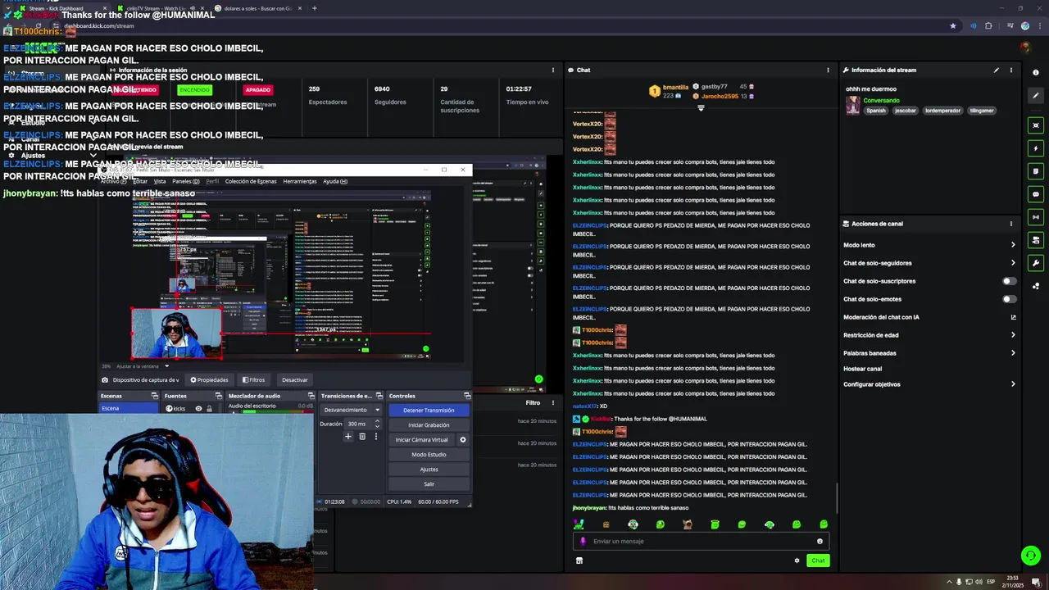Toggle Chat de solo-suscriptores switch
Image resolution: width=1049 pixels, height=590 pixels.
(1010, 281)
